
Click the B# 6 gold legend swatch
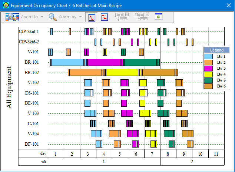[x=208, y=86]
